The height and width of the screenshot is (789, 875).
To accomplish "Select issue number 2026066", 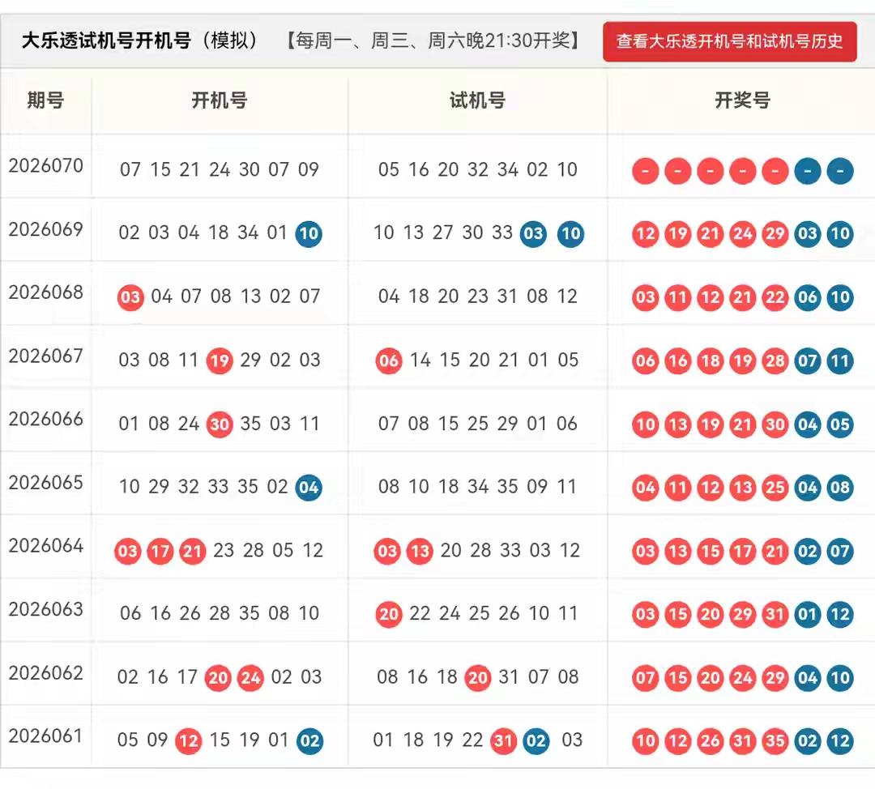I will click(x=45, y=419).
